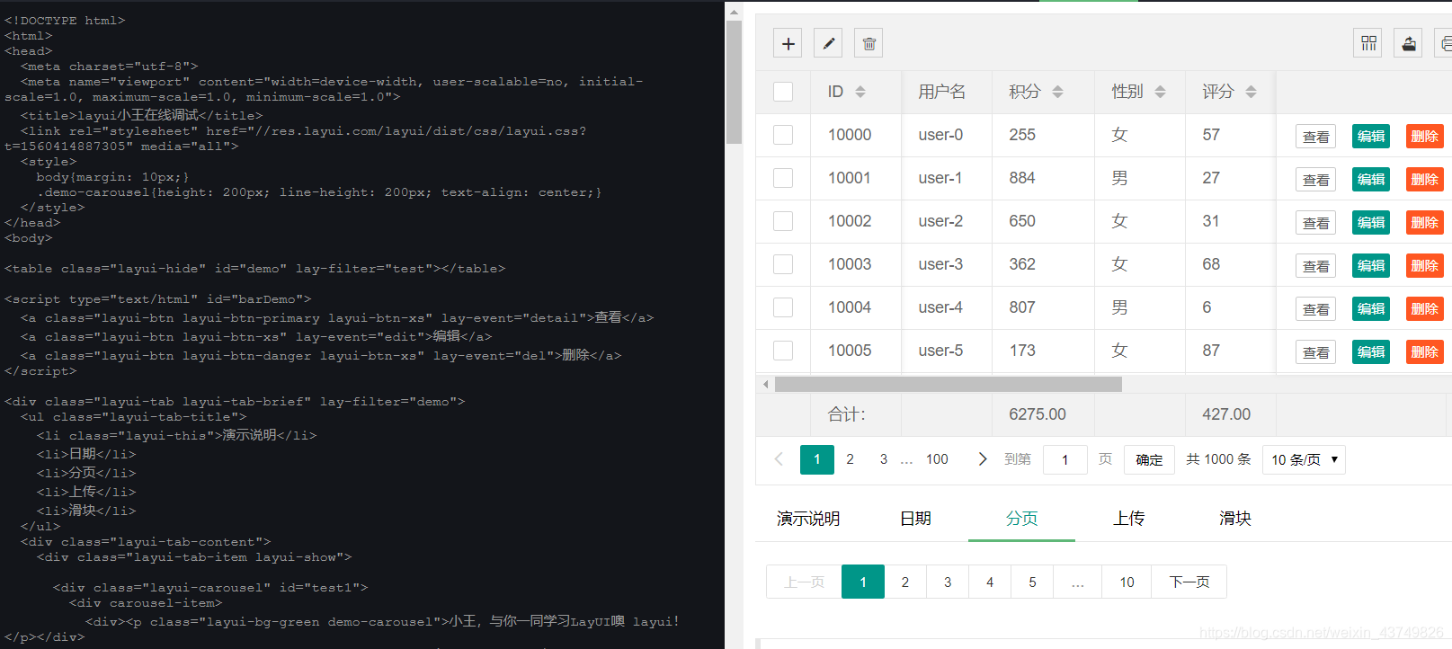Click the page jump number input
Screen dimensions: 1452x649
tap(1065, 459)
